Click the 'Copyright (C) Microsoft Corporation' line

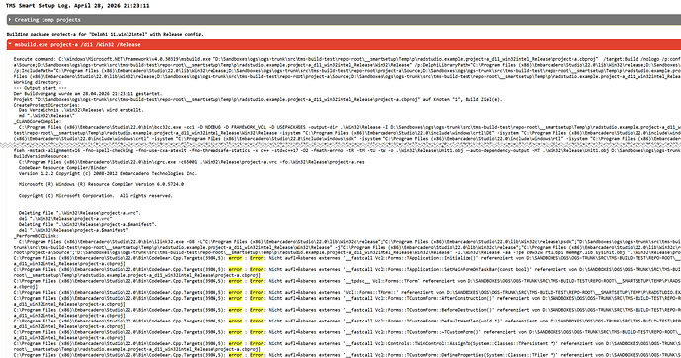[x=95, y=195]
